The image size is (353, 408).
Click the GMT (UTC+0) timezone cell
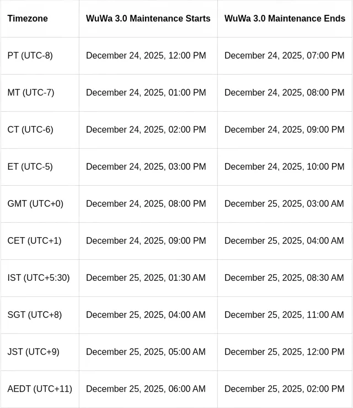[35, 204]
